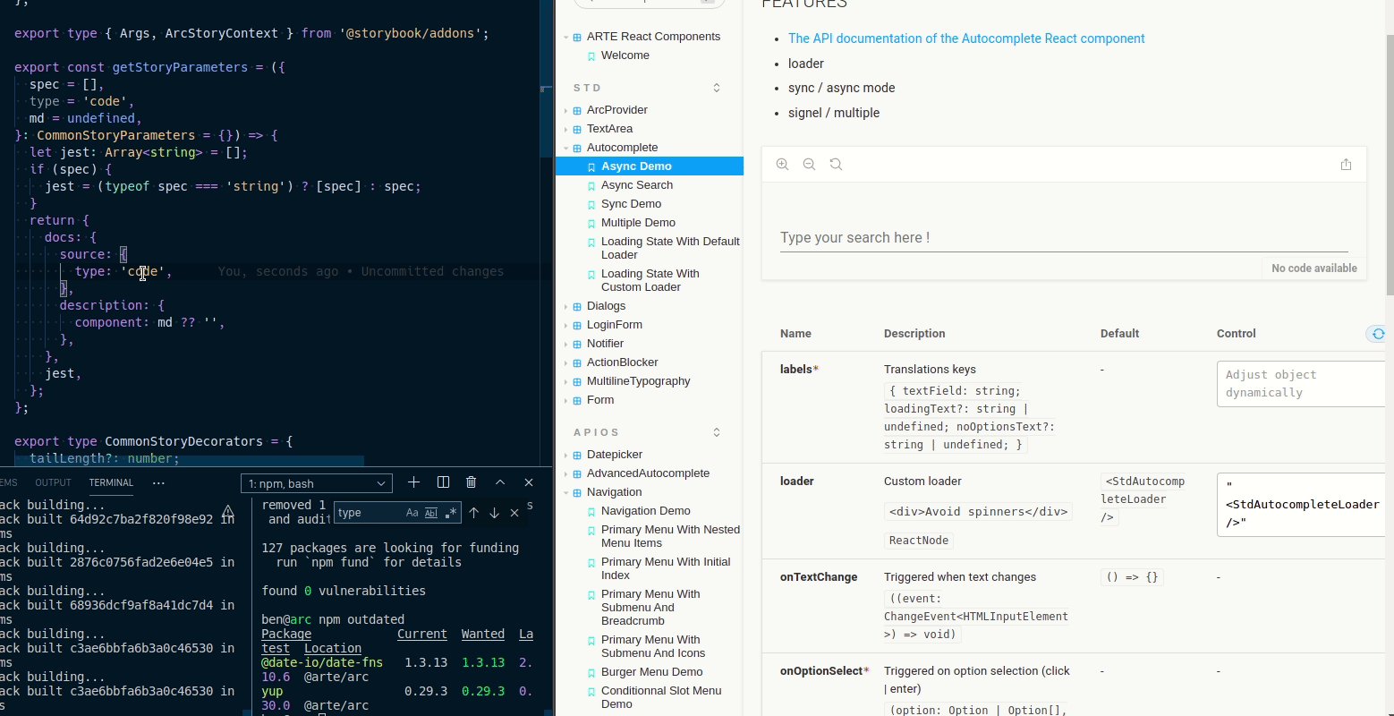
Task: Select the Async Demo story
Action: (650, 166)
